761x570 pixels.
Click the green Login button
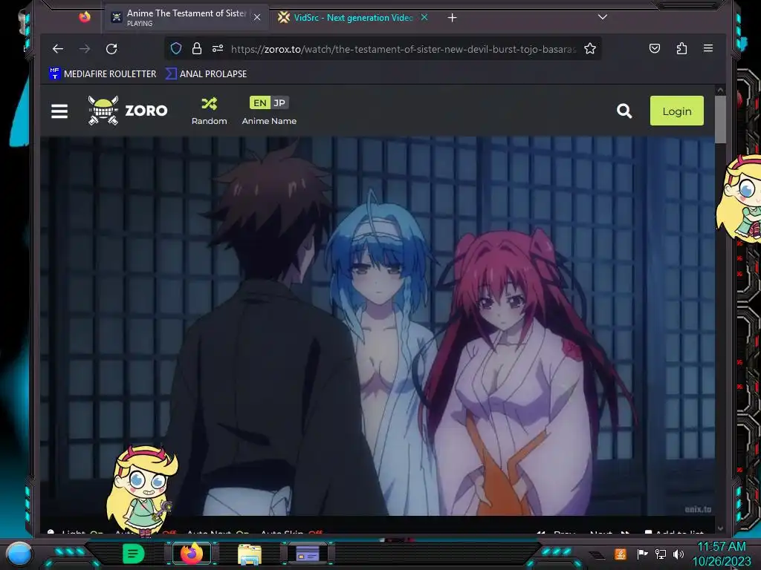(x=676, y=111)
